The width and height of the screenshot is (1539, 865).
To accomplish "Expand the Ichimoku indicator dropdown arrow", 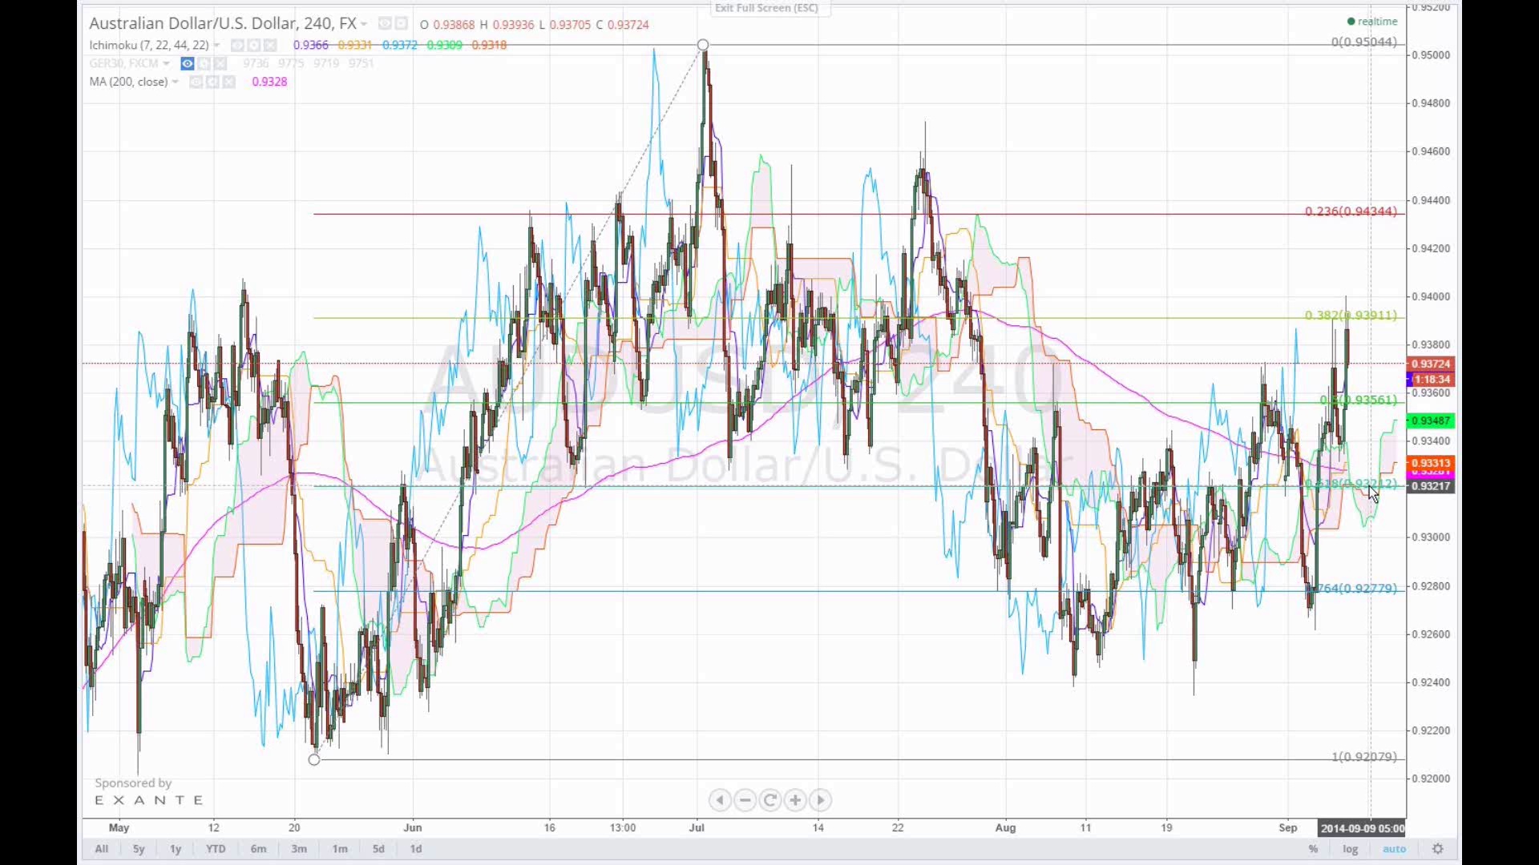I will click(217, 46).
